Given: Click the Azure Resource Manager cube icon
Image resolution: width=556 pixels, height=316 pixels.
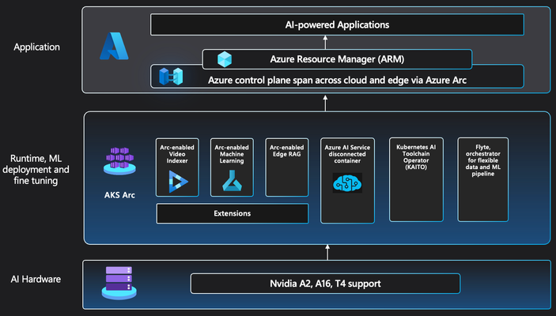Looking at the screenshot, I should (x=225, y=59).
